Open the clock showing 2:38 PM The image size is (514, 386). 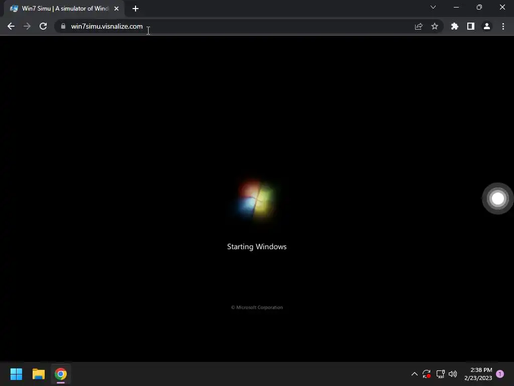point(478,374)
